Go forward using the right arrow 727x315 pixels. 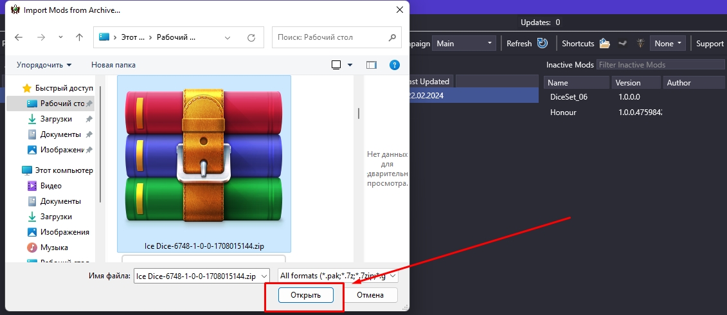click(40, 37)
